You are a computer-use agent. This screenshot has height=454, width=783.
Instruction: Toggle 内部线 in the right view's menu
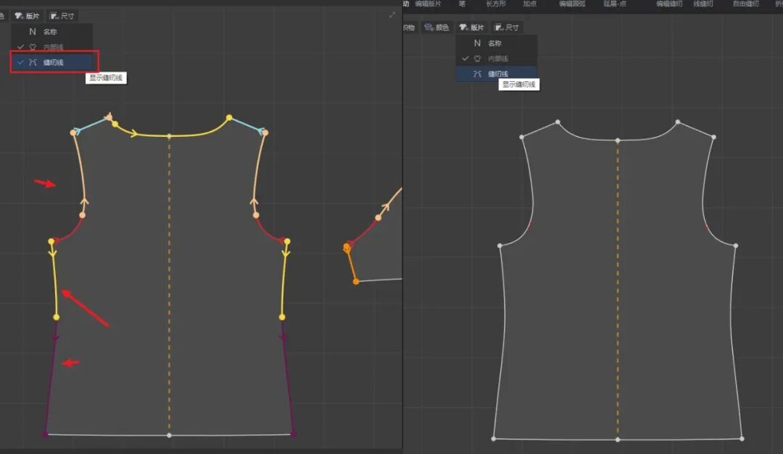497,59
